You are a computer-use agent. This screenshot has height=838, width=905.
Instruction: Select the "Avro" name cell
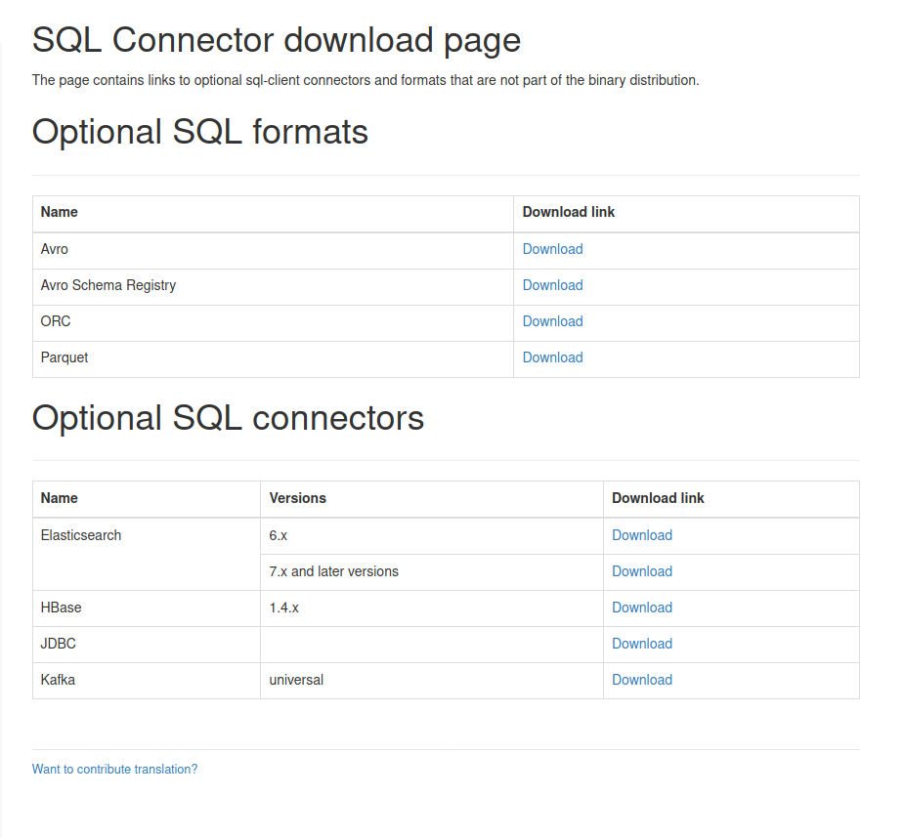[273, 251]
